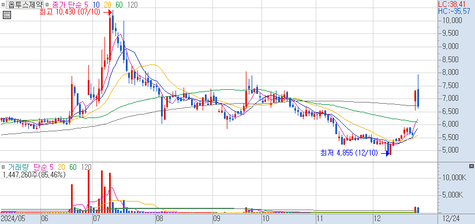Click the 06 month date axis label
Viewport: 475px width, 224px height.
46,218
